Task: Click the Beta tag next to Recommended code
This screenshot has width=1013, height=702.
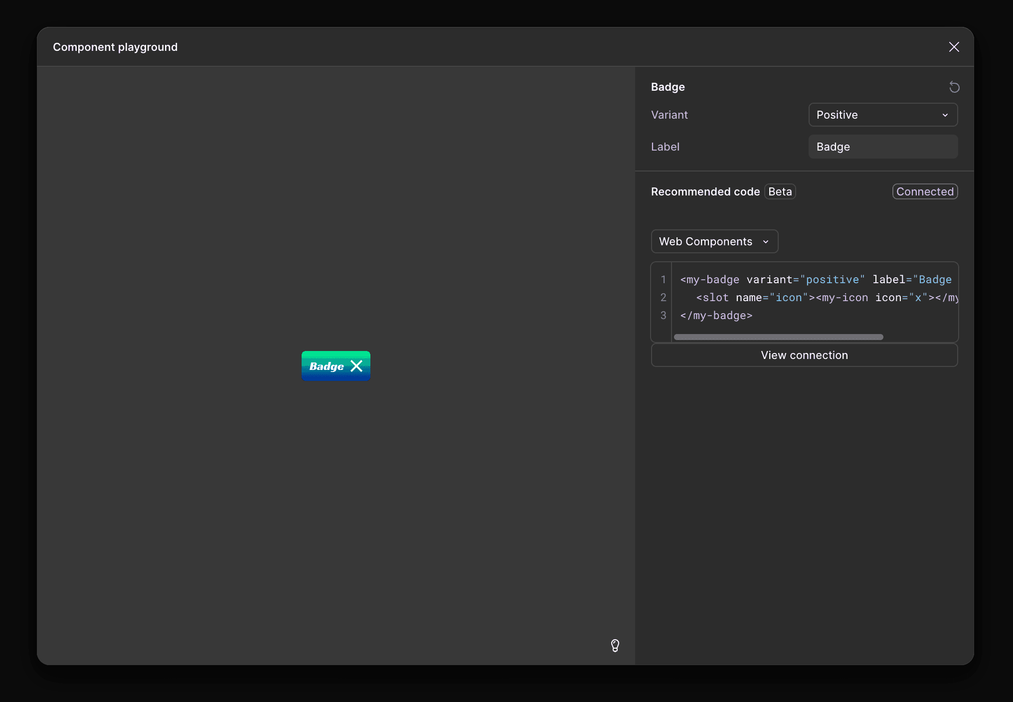Action: pos(780,191)
